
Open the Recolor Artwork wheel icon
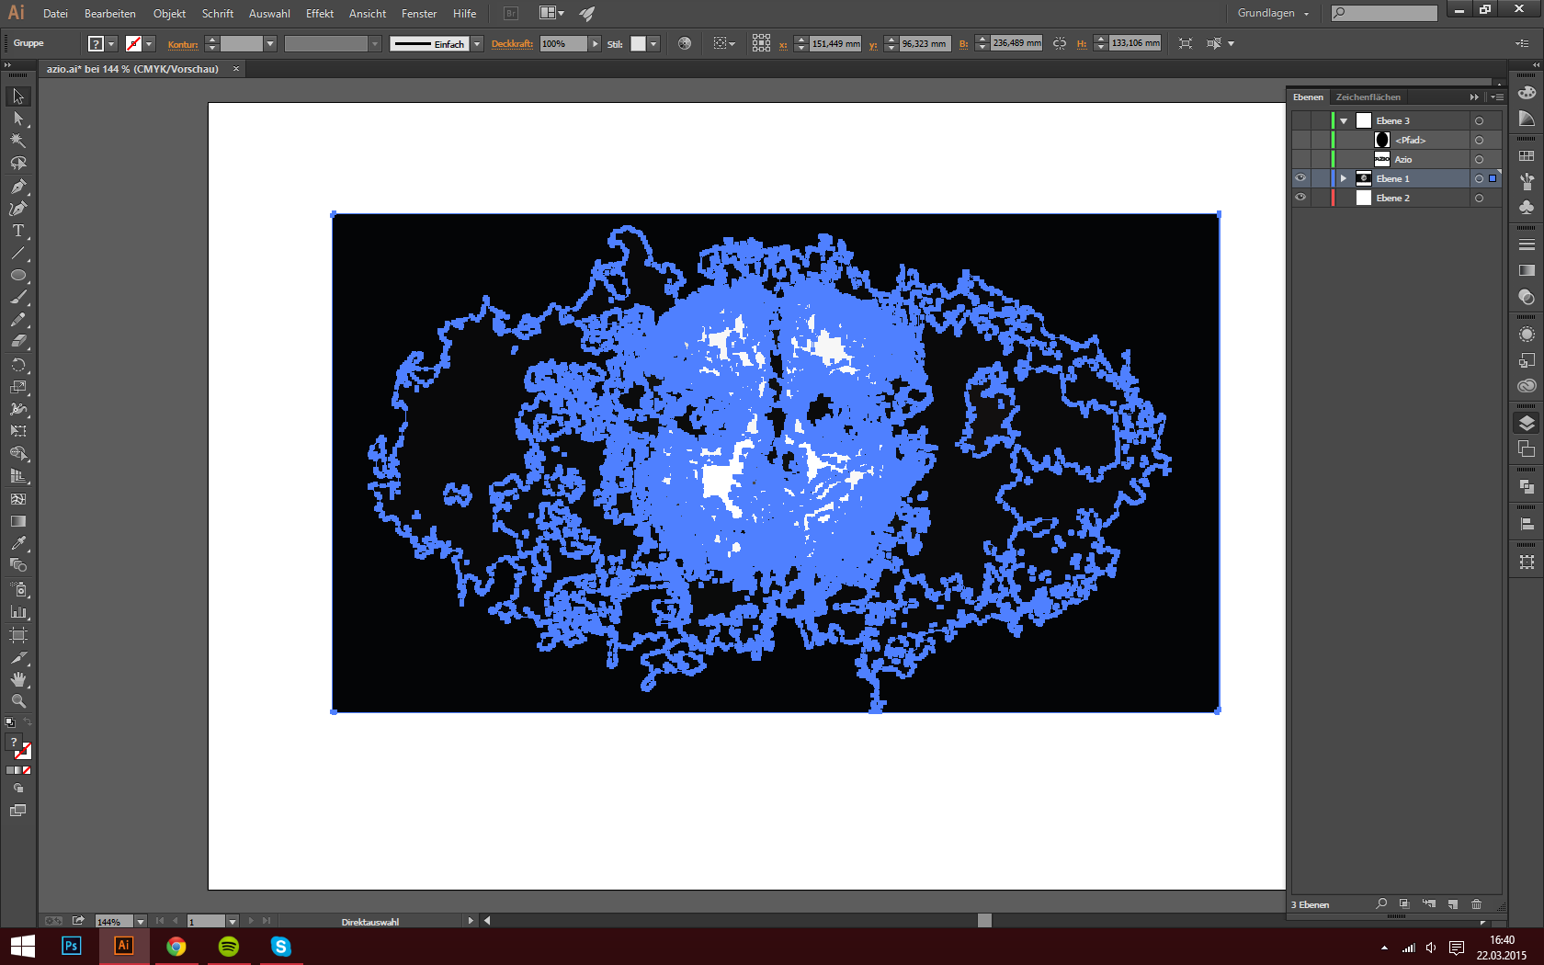[x=685, y=43]
